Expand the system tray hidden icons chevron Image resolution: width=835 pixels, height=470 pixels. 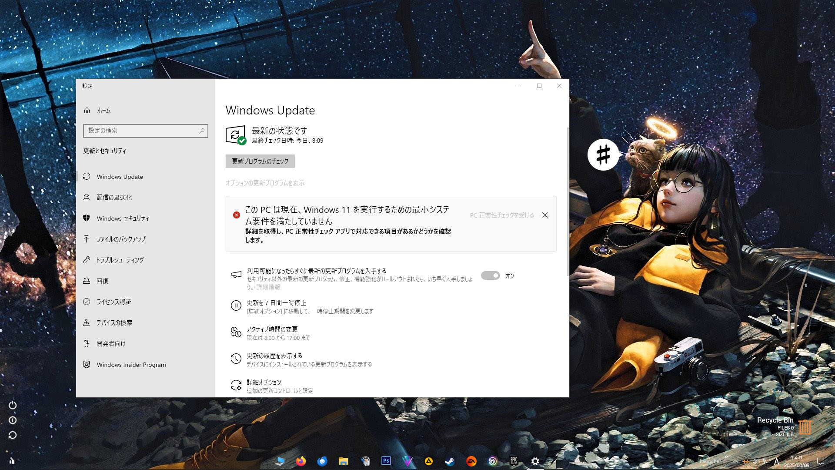[x=735, y=461]
